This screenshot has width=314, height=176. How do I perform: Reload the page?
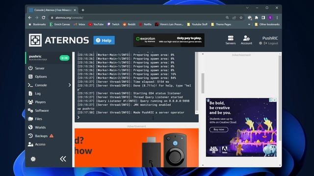click(44, 18)
